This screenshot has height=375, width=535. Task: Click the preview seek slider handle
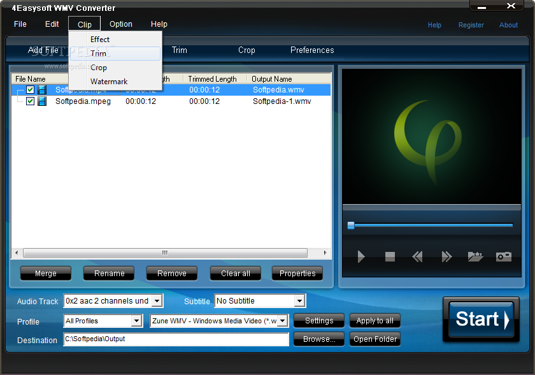click(x=351, y=225)
